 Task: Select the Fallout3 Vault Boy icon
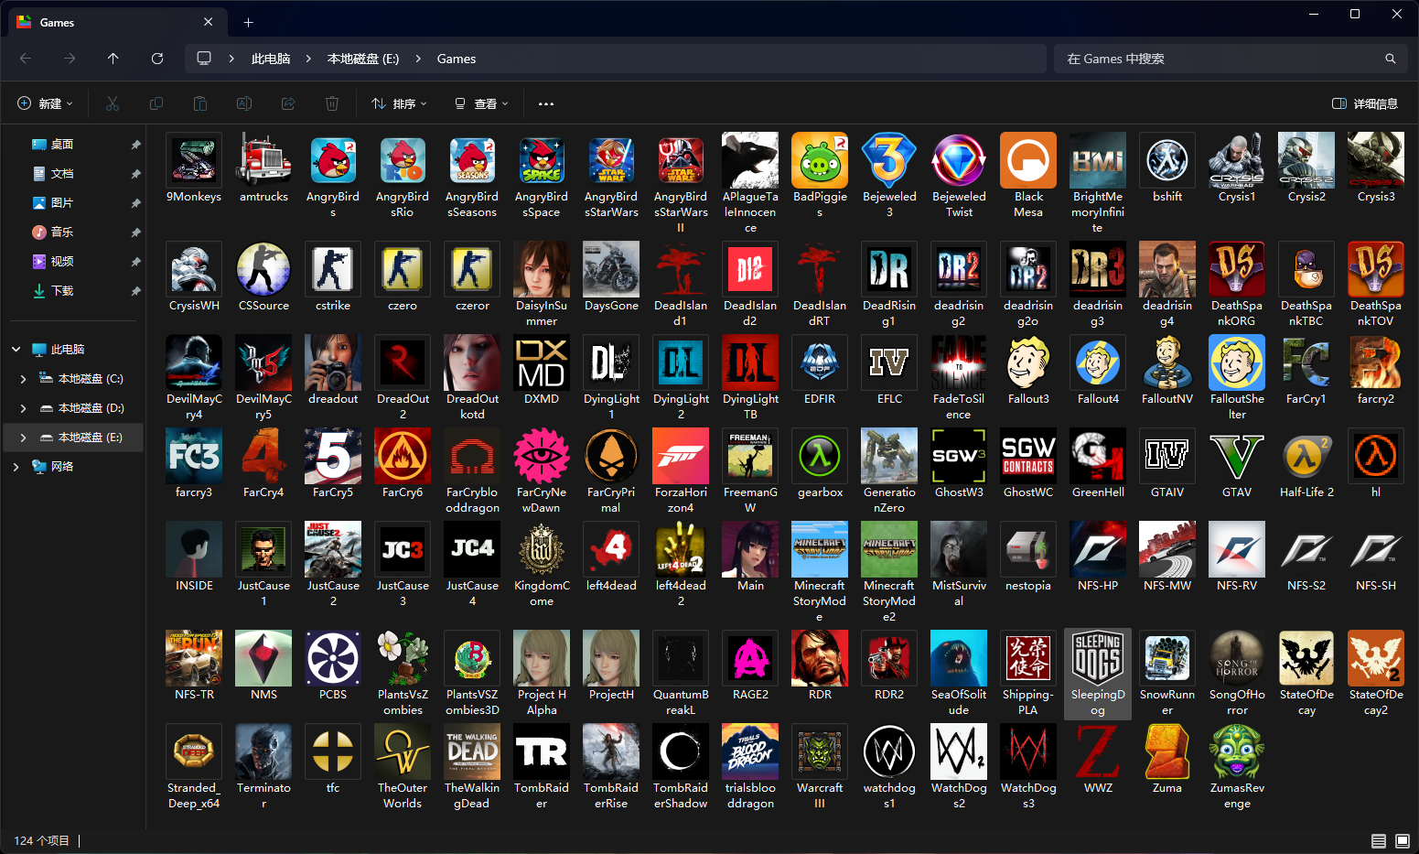(x=1028, y=363)
